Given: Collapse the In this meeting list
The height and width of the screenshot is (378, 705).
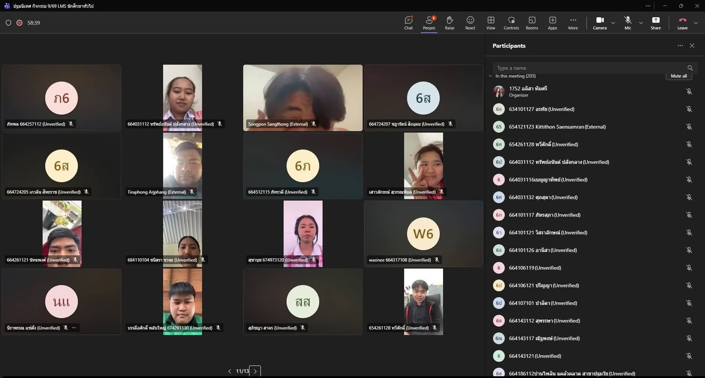Looking at the screenshot, I should [x=491, y=76].
